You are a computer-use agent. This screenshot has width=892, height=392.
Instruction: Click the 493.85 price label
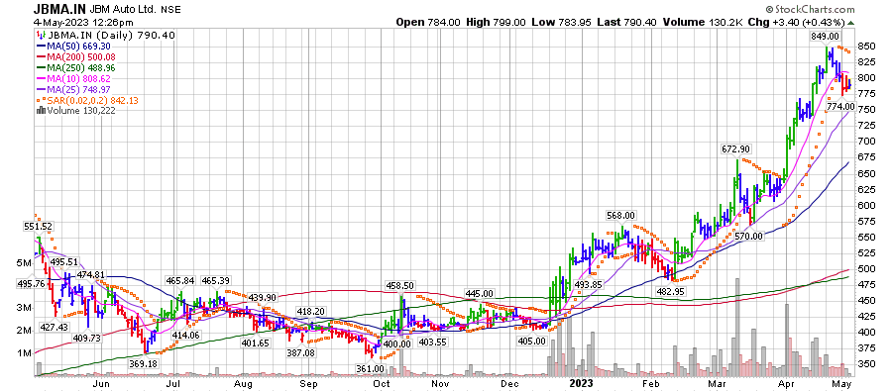(x=588, y=284)
